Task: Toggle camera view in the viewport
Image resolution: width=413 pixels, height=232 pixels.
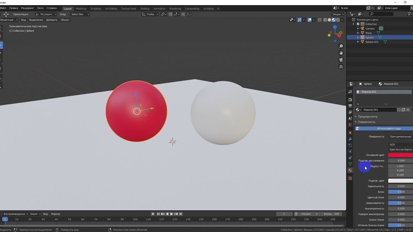Action: click(x=341, y=60)
